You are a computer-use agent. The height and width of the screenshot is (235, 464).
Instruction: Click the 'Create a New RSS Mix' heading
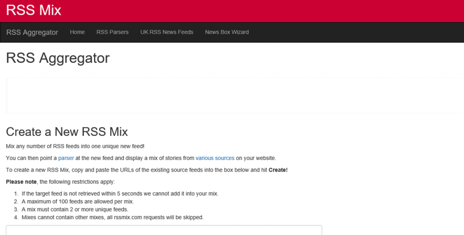coord(67,132)
